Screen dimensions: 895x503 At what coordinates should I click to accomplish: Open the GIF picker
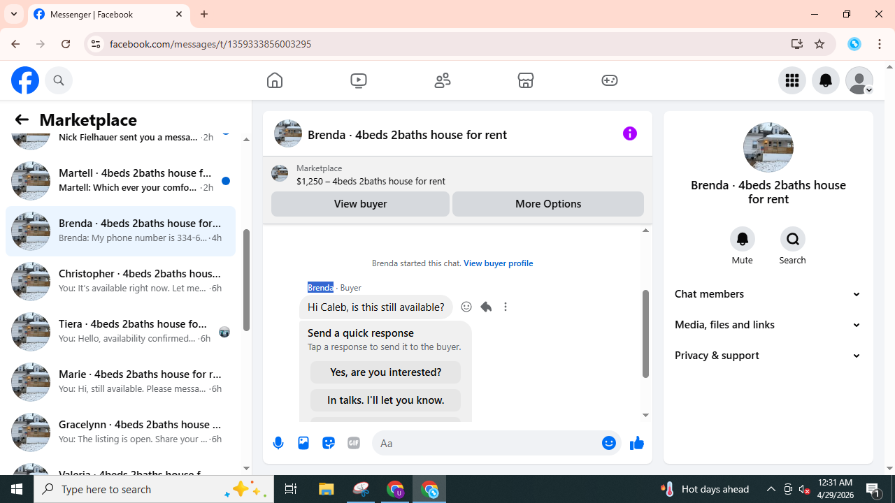click(354, 443)
